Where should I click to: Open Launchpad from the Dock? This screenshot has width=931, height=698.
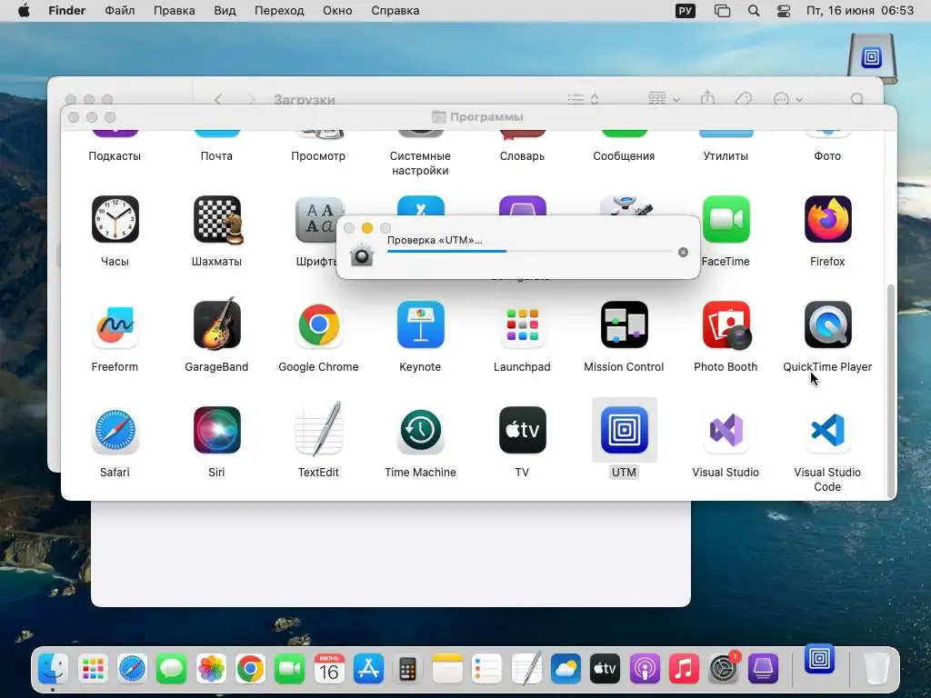point(94,670)
